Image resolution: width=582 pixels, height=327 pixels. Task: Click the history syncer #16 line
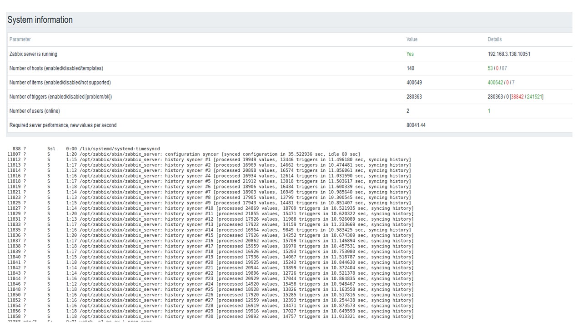[211, 241]
